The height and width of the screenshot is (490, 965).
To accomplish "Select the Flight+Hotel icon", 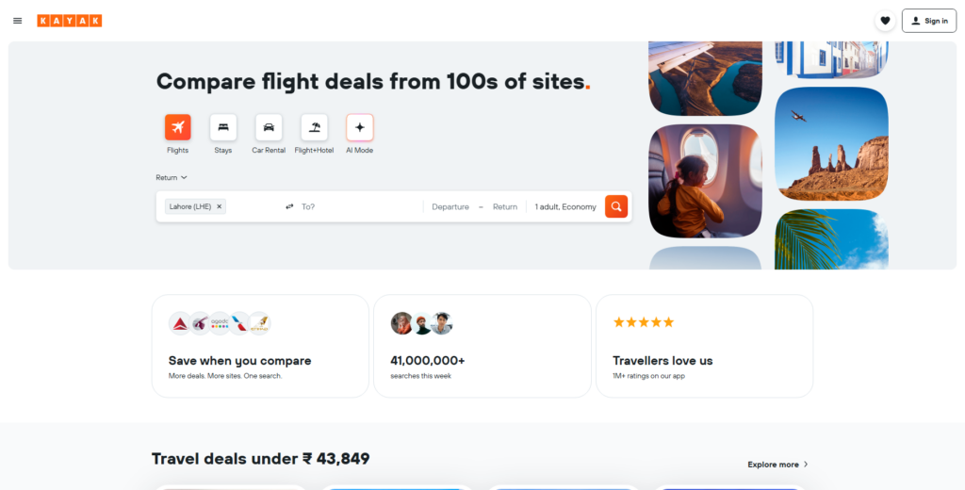I will (314, 127).
